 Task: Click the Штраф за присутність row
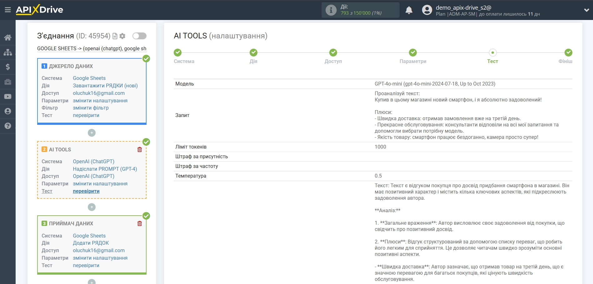pos(373,157)
